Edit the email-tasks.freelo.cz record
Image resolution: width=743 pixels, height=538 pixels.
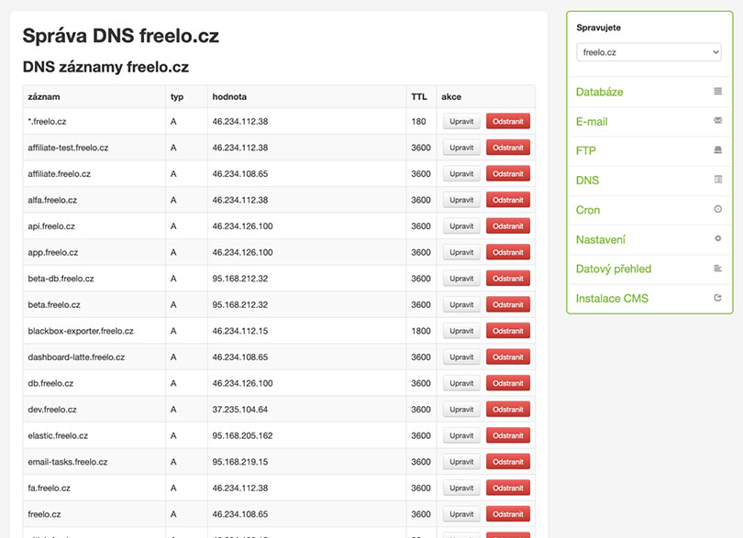[461, 462]
